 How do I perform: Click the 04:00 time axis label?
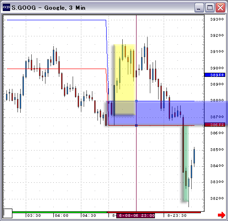[62, 215]
